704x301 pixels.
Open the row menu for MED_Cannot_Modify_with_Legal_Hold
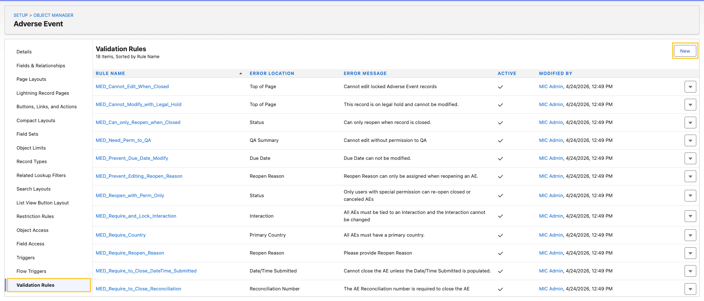[690, 105]
